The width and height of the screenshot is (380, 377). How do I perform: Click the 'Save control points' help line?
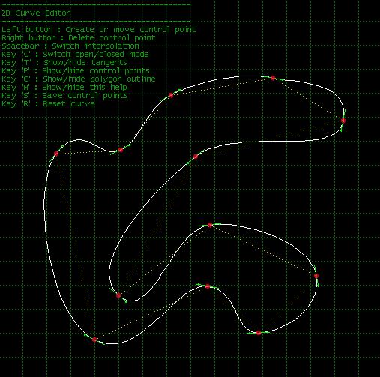tap(64, 96)
